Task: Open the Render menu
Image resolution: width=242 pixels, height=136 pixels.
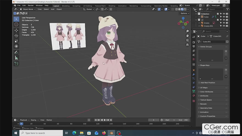Action: pos(31,5)
